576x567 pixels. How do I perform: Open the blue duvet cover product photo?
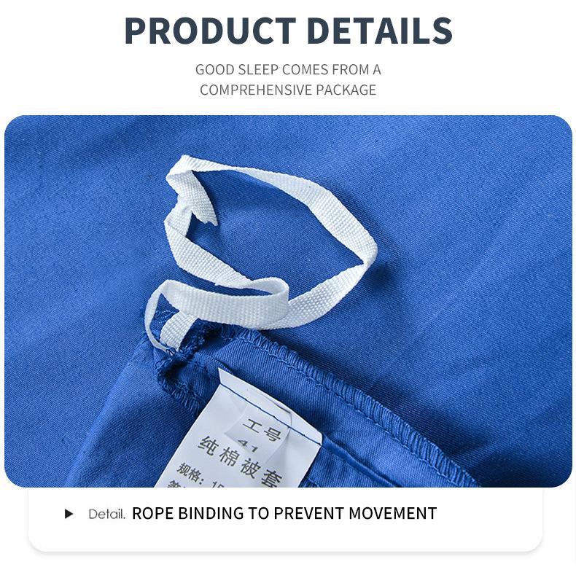[x=288, y=301]
